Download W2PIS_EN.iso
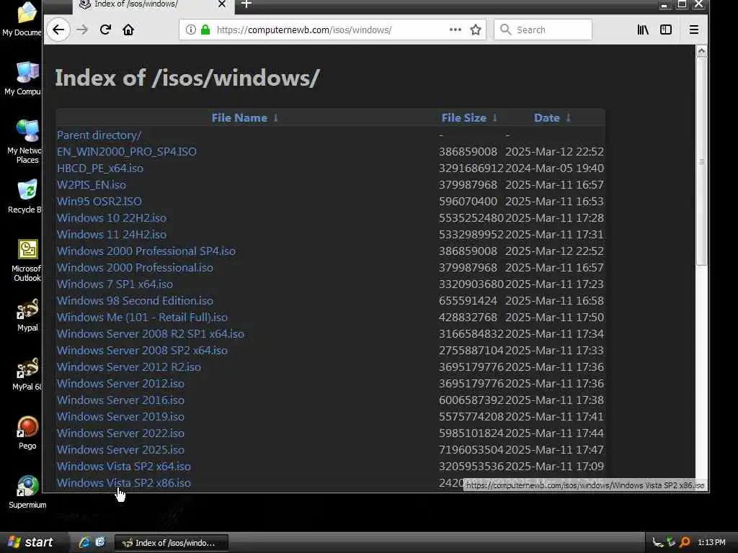This screenshot has width=738, height=553. pyautogui.click(x=92, y=184)
